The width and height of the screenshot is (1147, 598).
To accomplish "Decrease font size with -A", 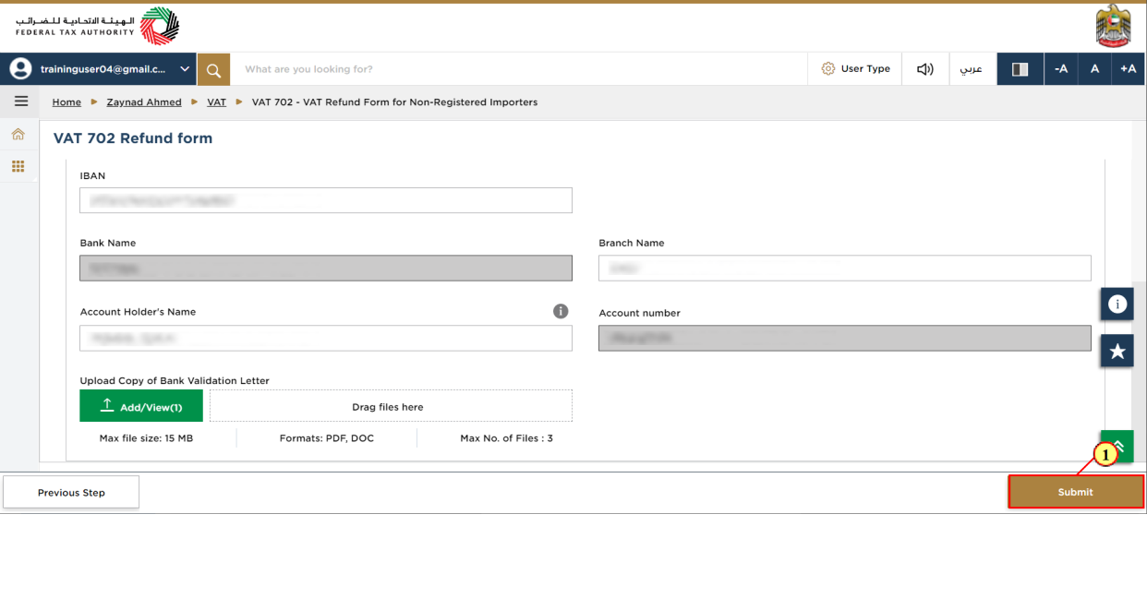I will [x=1061, y=69].
